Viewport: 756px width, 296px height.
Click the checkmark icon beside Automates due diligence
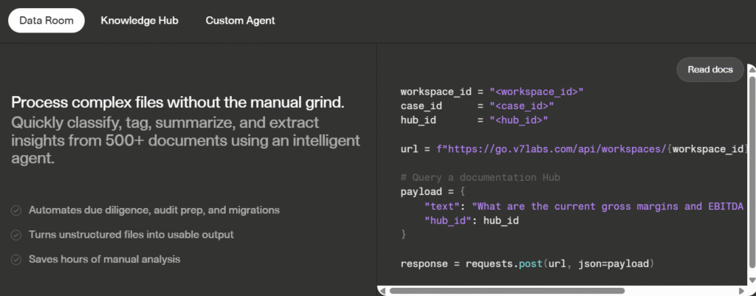pos(16,210)
